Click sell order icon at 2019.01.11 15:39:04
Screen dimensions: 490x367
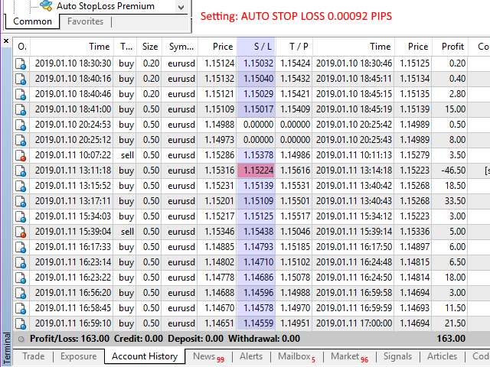point(21,232)
